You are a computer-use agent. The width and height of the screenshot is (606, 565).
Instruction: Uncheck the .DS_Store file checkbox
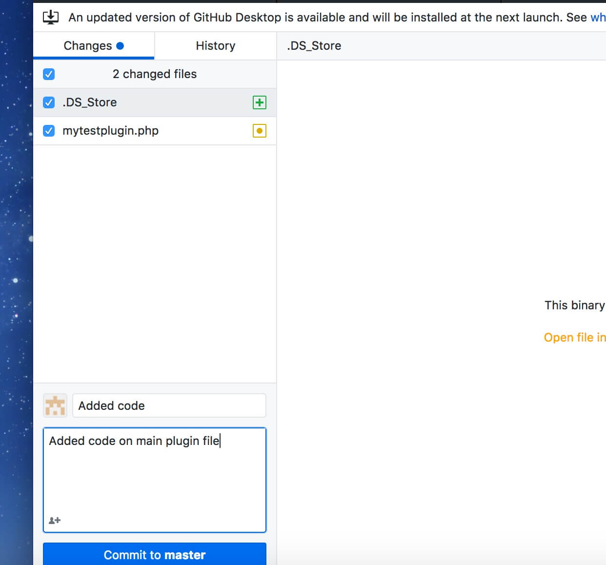(x=49, y=102)
